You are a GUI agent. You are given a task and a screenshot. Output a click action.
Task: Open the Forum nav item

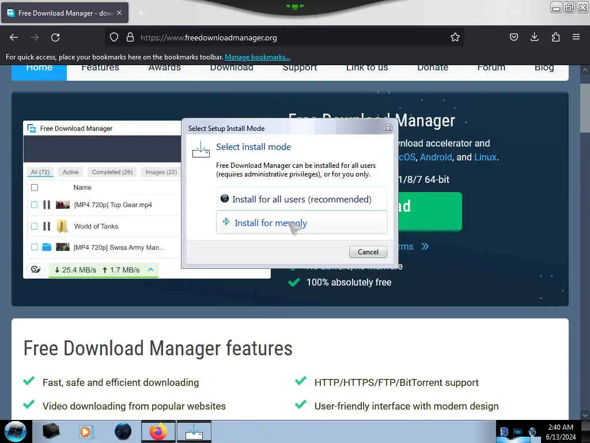pyautogui.click(x=491, y=68)
